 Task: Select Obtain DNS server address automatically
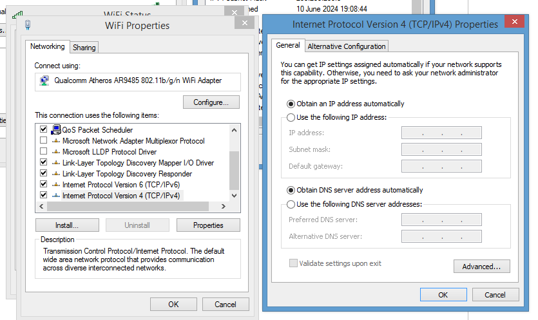[291, 191]
